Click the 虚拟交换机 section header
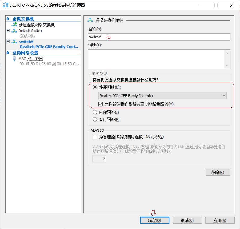Screen dimensions: 240x229 pyautogui.click(x=23, y=19)
